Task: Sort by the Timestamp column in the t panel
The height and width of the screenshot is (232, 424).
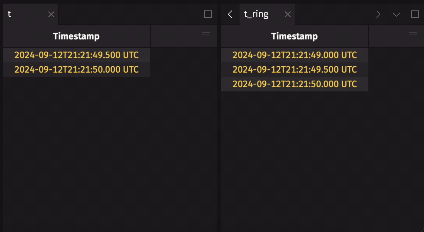Action: 76,36
